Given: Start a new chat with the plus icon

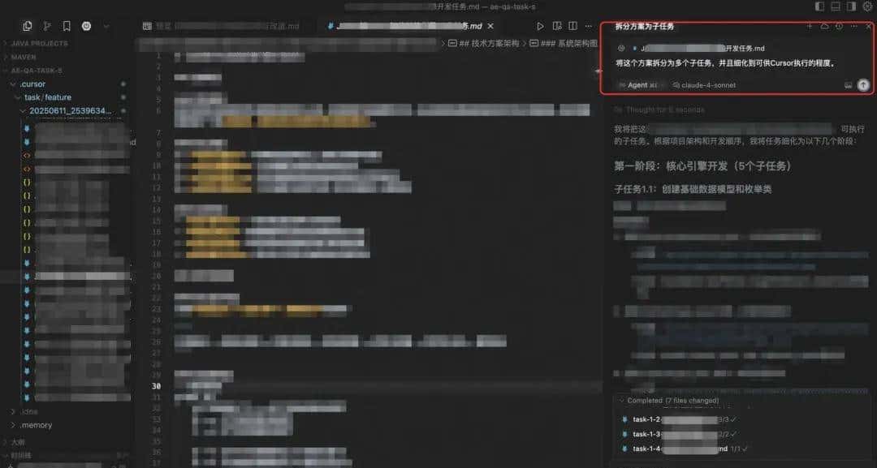Looking at the screenshot, I should pyautogui.click(x=810, y=26).
